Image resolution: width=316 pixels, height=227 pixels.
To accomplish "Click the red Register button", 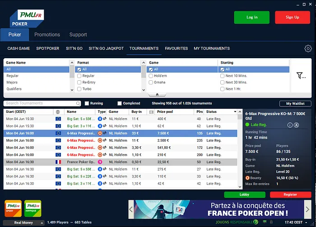I will click(x=290, y=195).
